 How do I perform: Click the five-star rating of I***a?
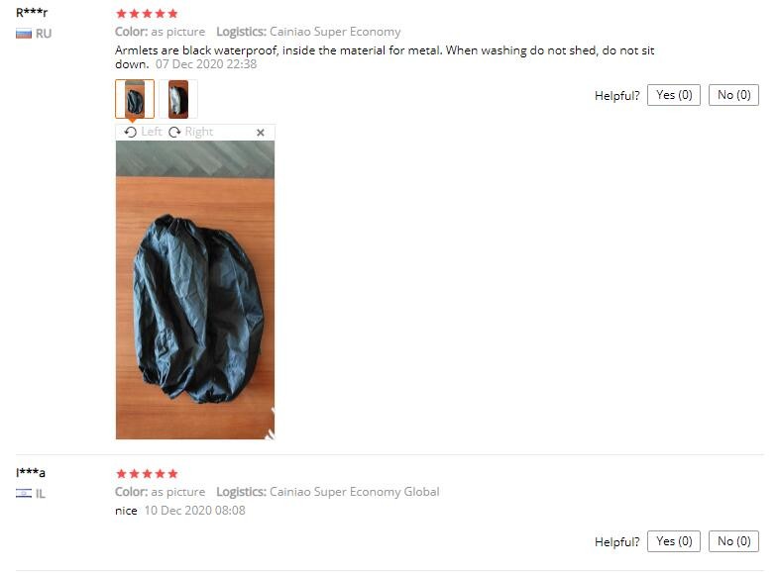(x=147, y=473)
